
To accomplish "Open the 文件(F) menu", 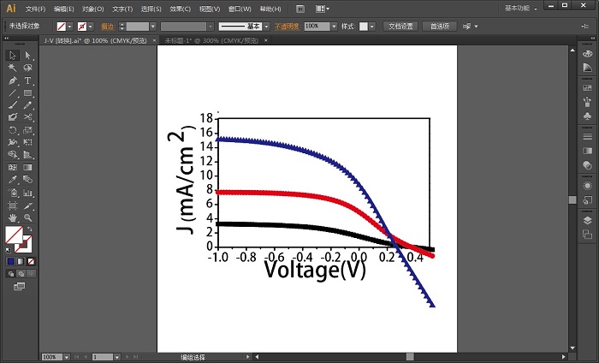I will (x=35, y=9).
